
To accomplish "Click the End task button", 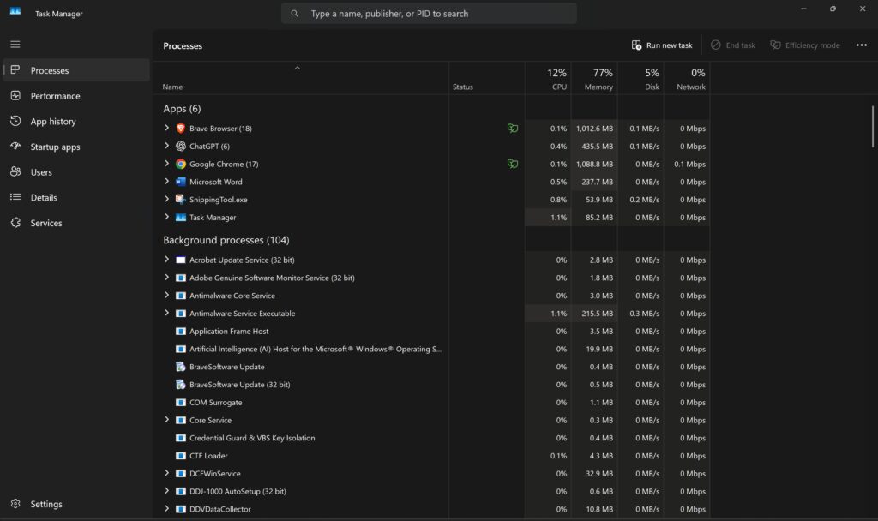I will point(733,45).
